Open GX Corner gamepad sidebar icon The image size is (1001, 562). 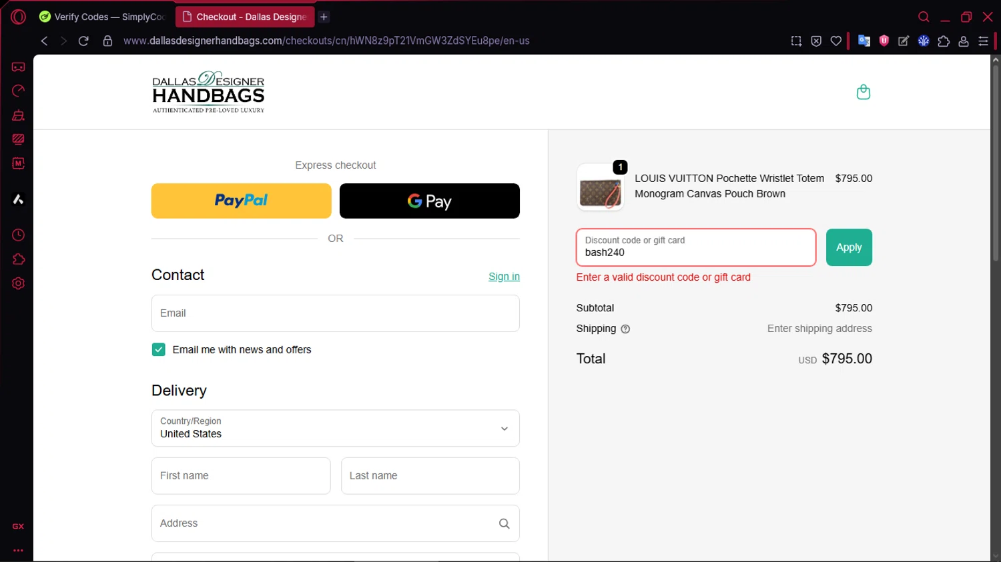coord(18,67)
